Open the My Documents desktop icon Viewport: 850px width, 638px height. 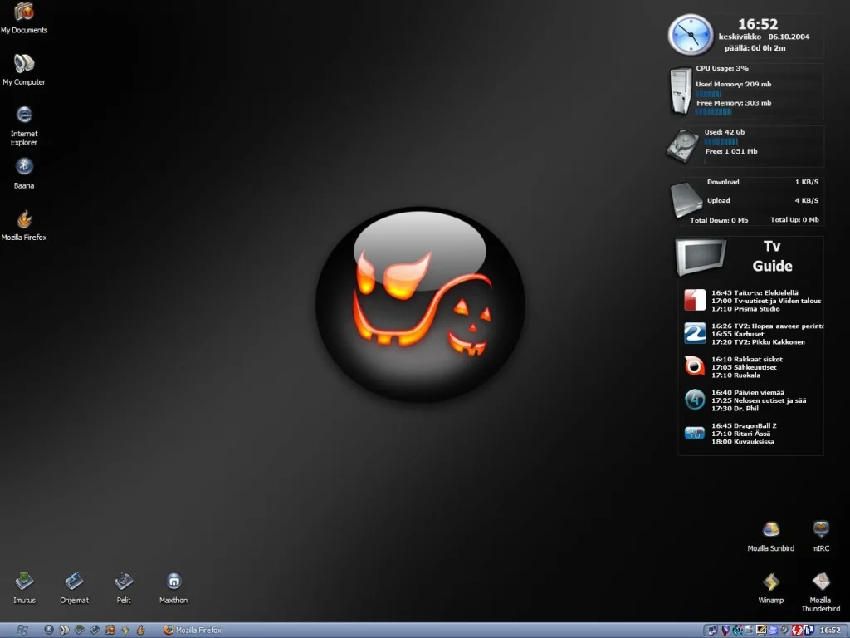(x=24, y=13)
